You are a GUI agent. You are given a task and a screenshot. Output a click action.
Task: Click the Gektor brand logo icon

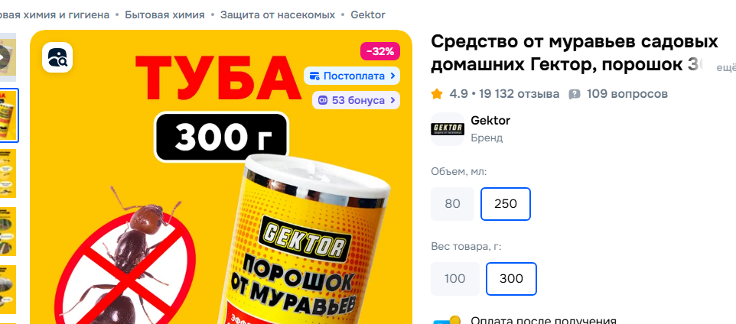pyautogui.click(x=448, y=129)
